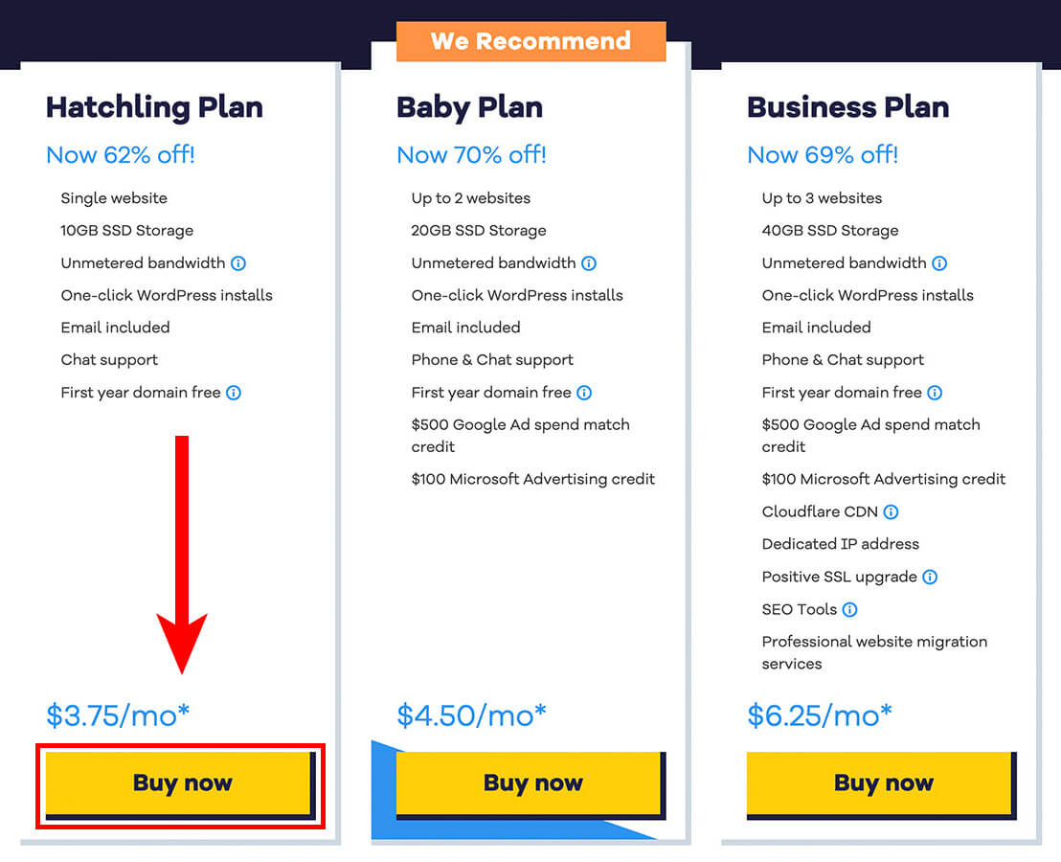Click info icon beside Hatchling First year domain
This screenshot has height=862, width=1061.
[234, 393]
